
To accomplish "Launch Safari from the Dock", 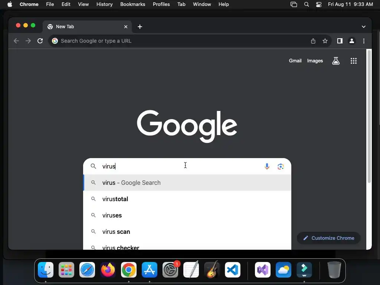I will click(87, 270).
